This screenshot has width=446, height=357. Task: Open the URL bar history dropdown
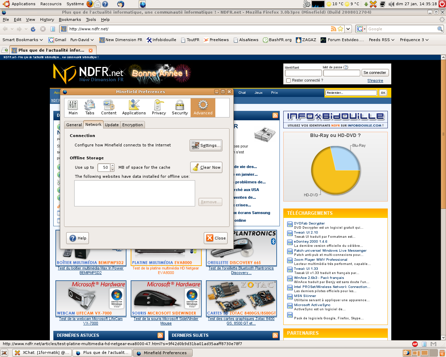pyautogui.click(x=348, y=29)
